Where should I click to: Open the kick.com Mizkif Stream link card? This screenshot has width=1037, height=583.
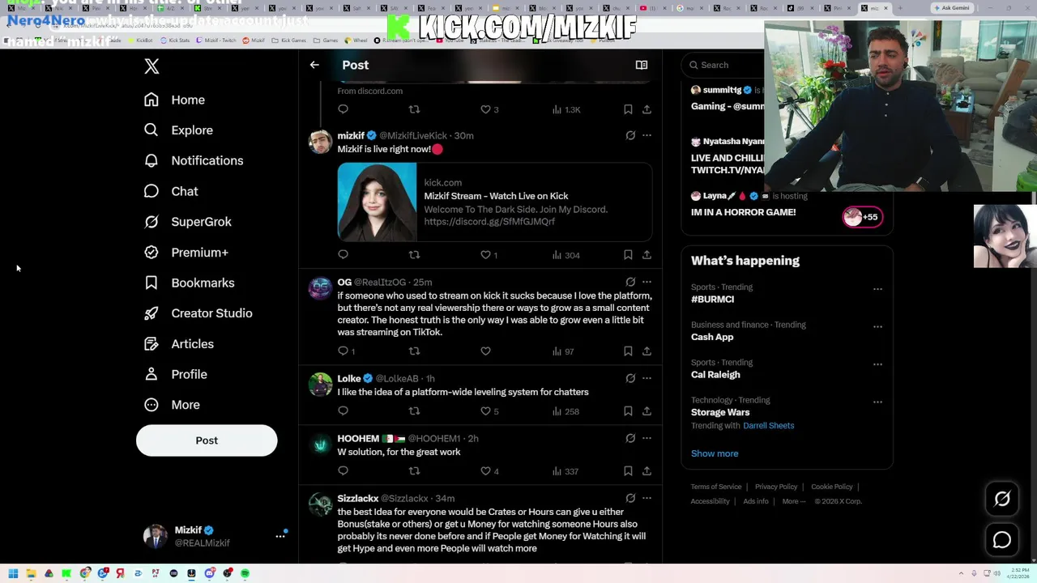[x=494, y=202]
